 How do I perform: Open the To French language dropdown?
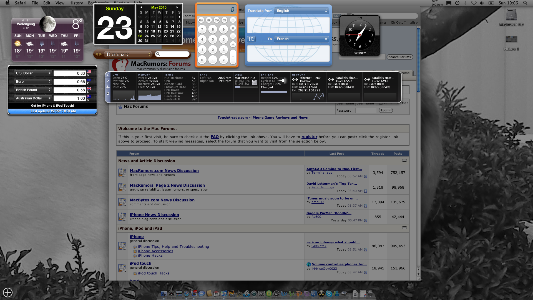tap(301, 39)
